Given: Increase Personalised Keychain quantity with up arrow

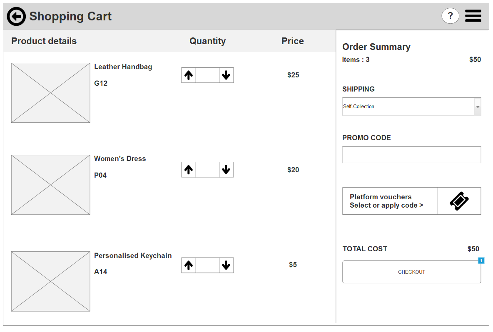Looking at the screenshot, I should pyautogui.click(x=189, y=265).
